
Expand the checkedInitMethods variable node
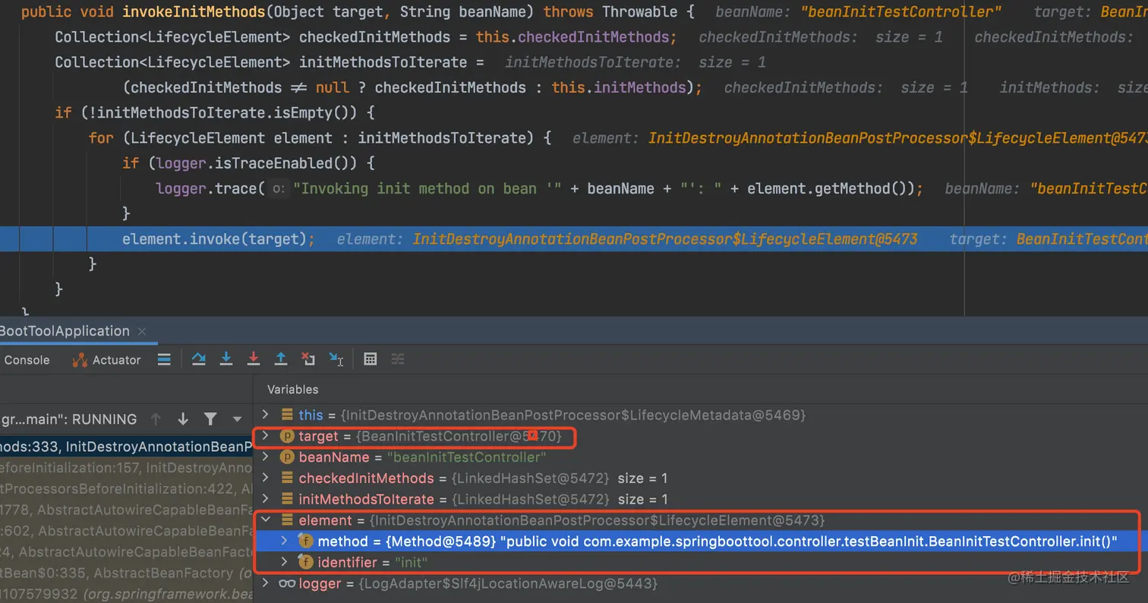(x=265, y=478)
